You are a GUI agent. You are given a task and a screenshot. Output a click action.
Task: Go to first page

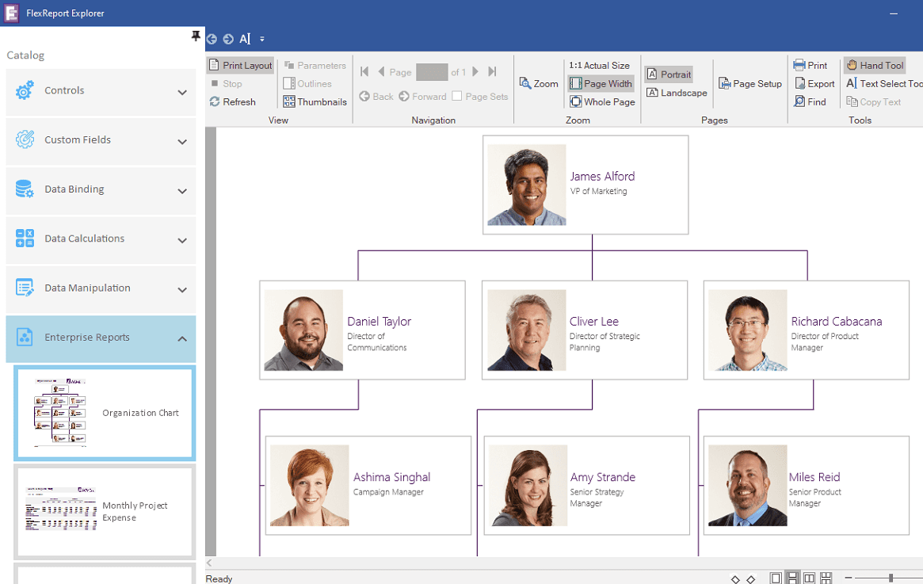pyautogui.click(x=364, y=71)
